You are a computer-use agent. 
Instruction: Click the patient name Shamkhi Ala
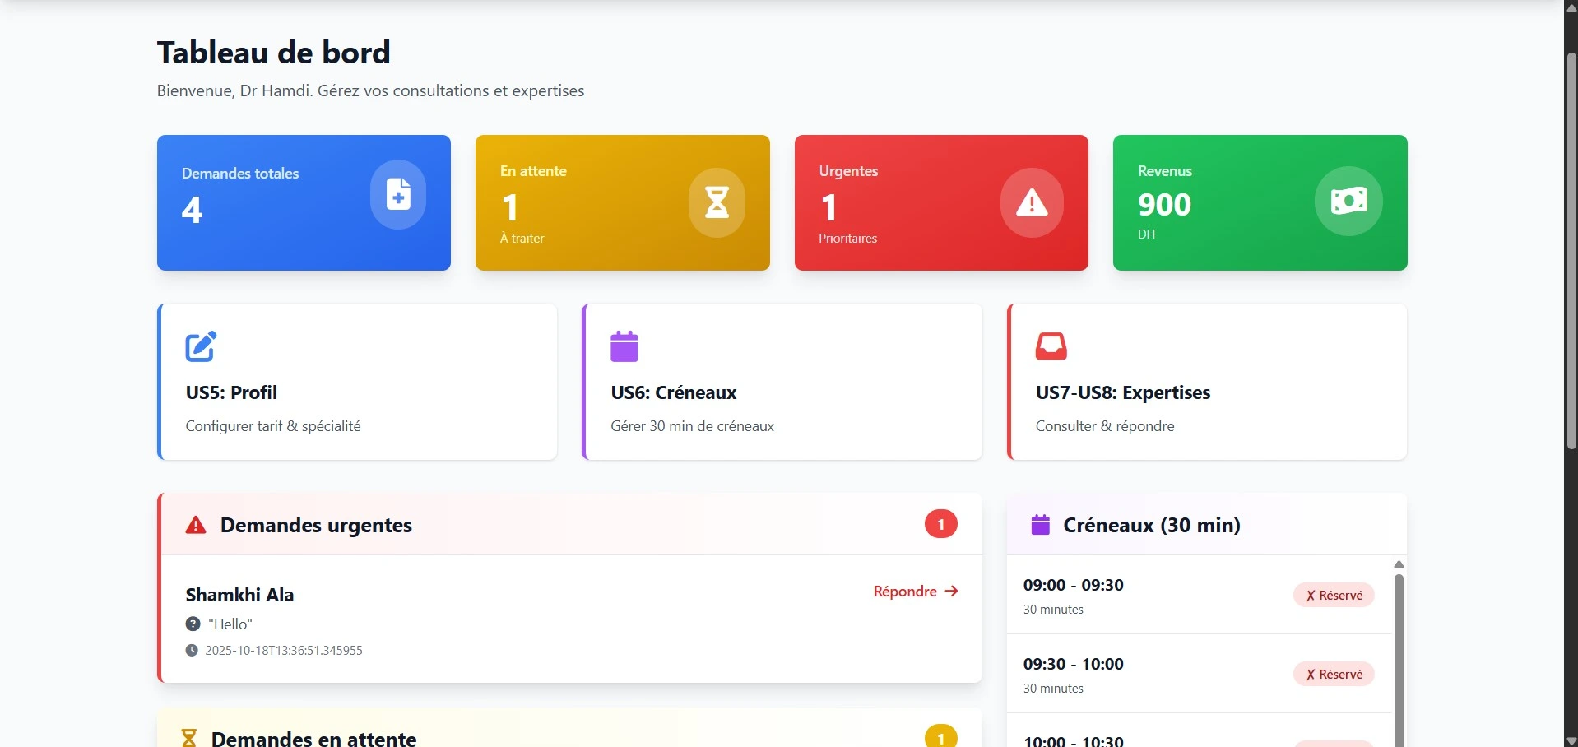[239, 595]
